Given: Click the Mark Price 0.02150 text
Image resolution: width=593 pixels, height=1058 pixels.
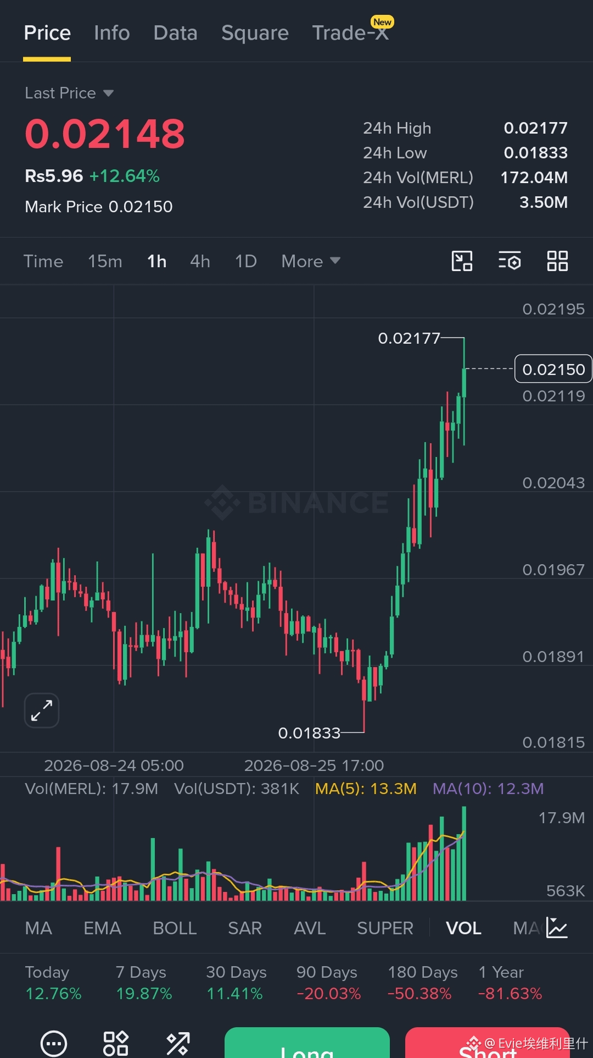Looking at the screenshot, I should click(x=99, y=207).
